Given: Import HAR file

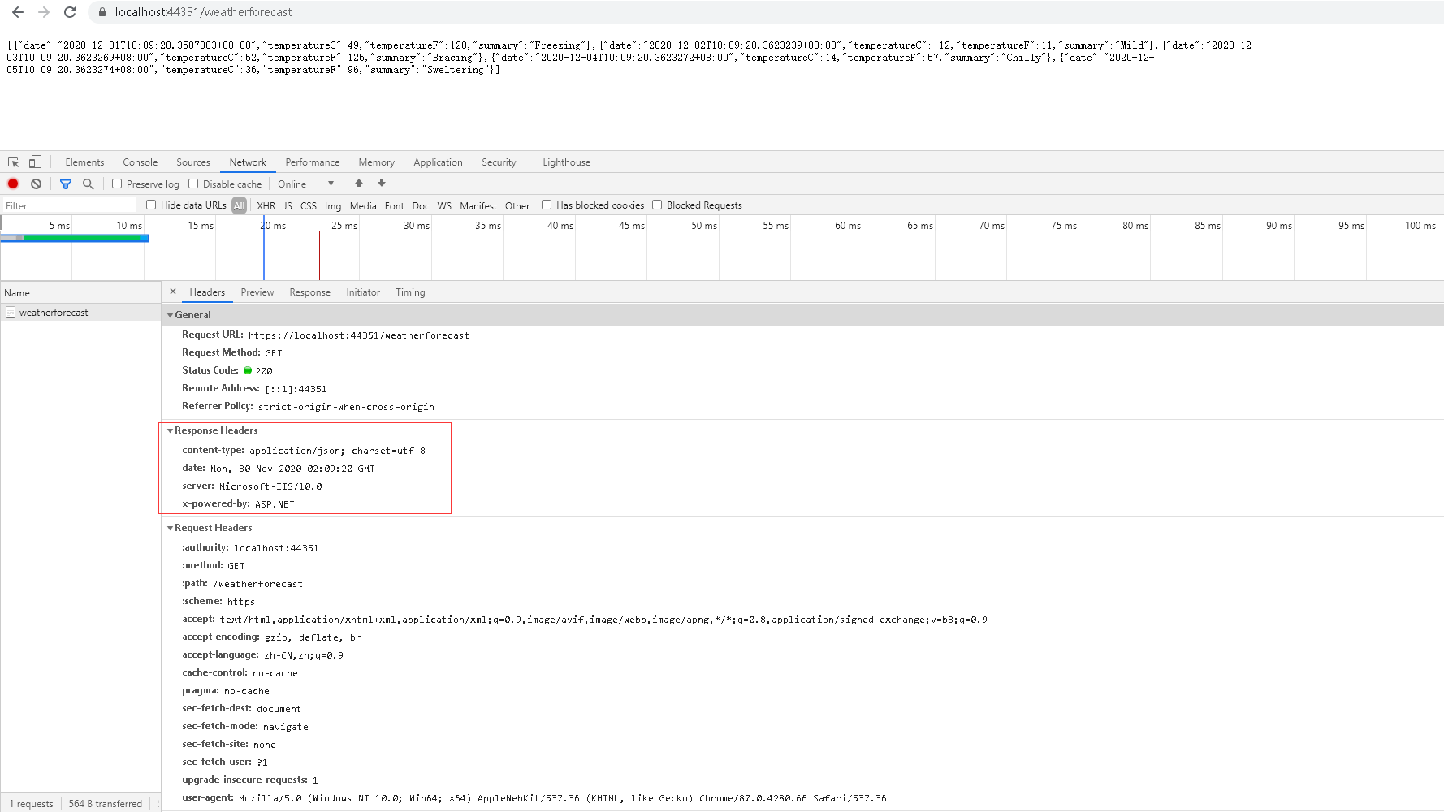Looking at the screenshot, I should [x=359, y=184].
